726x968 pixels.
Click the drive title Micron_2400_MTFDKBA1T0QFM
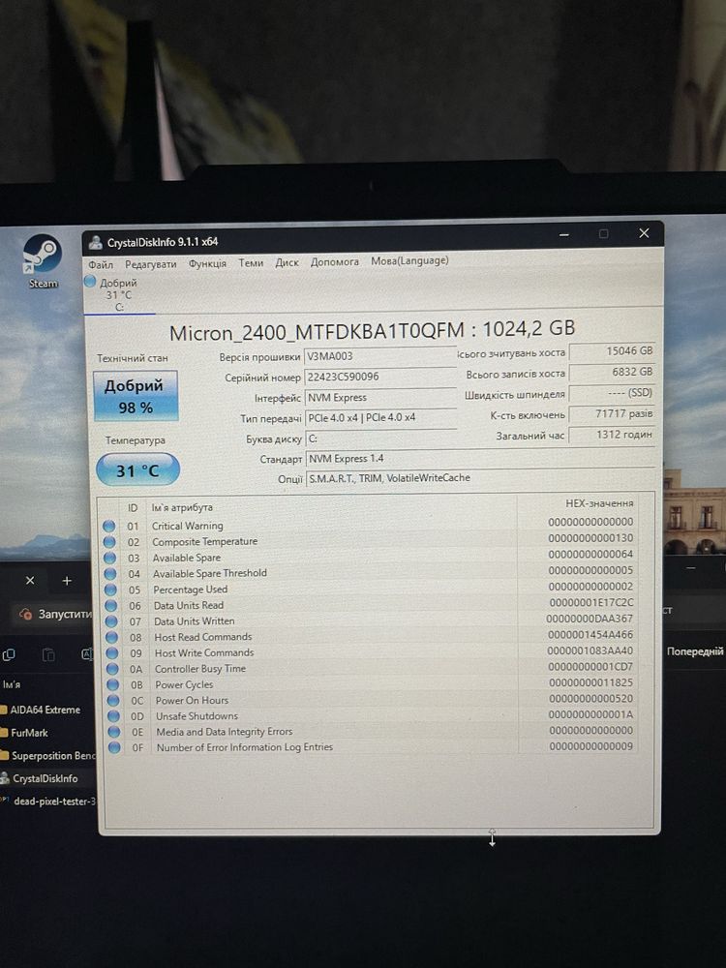[x=317, y=332]
